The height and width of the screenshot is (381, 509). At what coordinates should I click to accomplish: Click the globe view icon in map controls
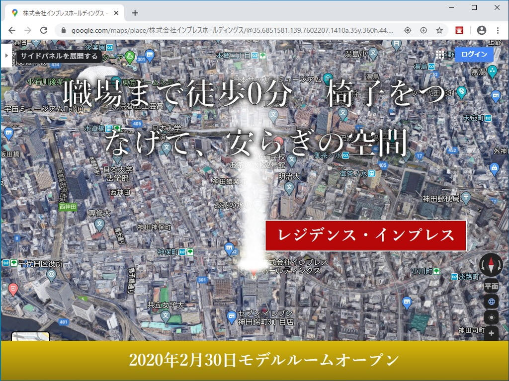click(x=491, y=301)
